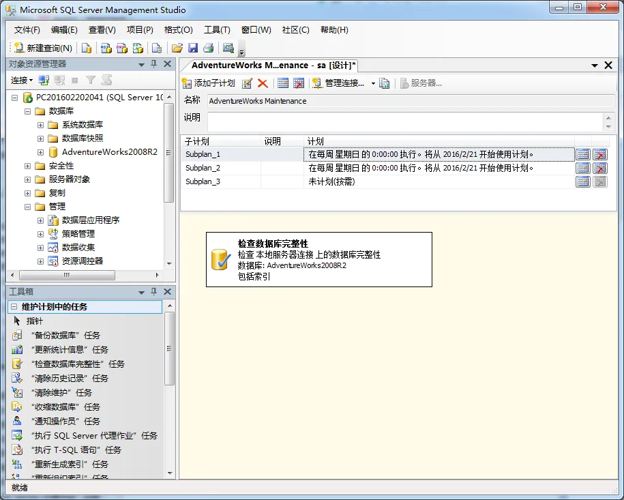Select the 资源调控器 tree item
This screenshot has width=624, height=500.
[82, 261]
